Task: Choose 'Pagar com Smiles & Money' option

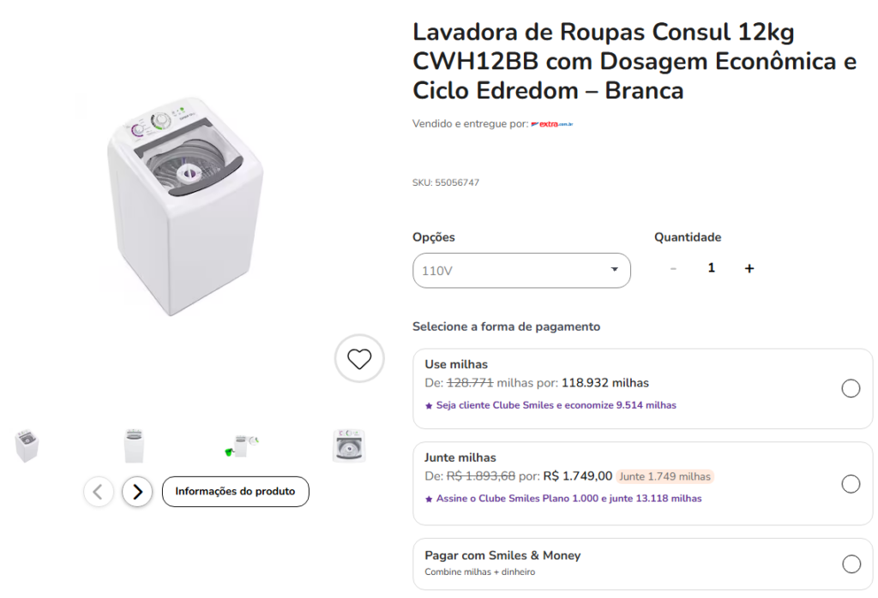Action: pyautogui.click(x=851, y=564)
